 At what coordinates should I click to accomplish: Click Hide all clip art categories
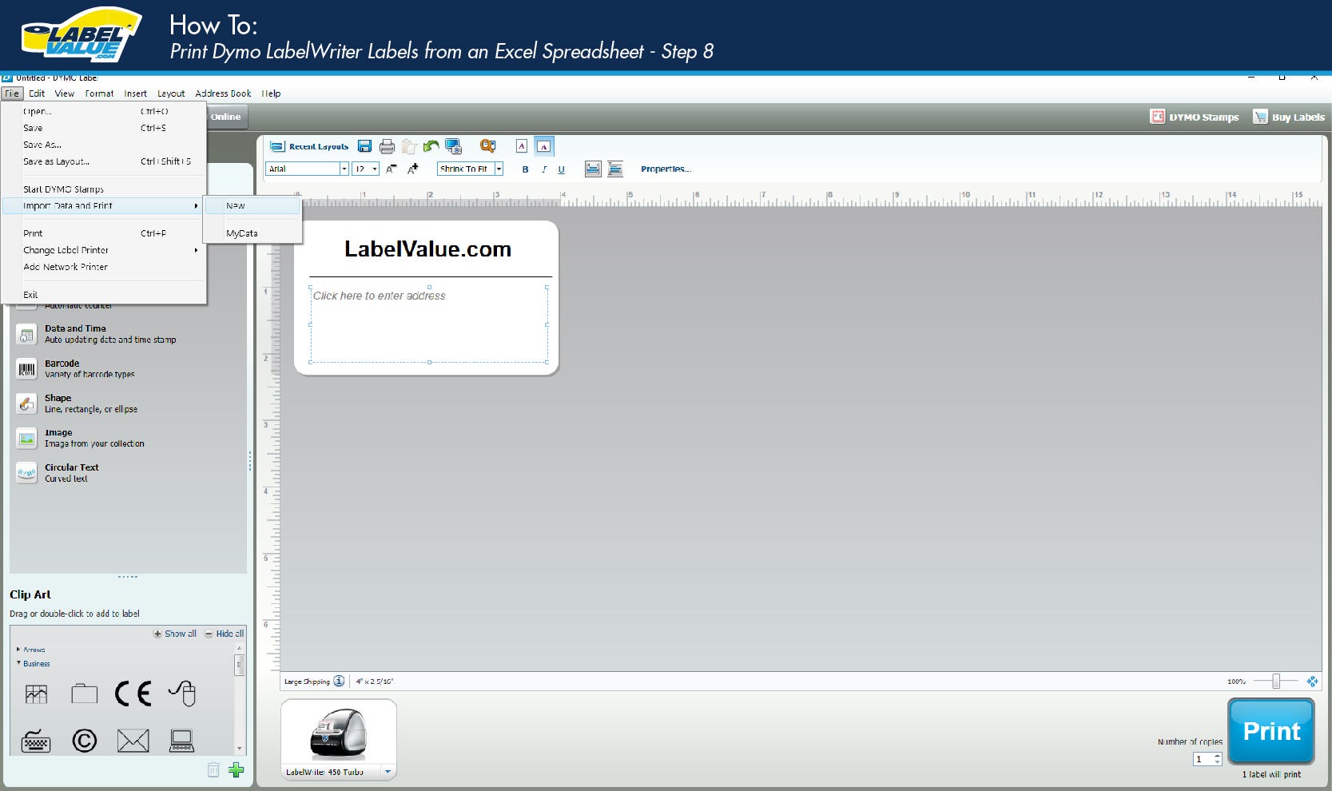pos(225,634)
